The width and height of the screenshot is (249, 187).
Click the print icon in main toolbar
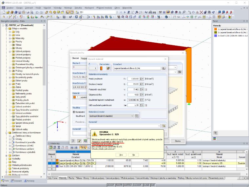coord(28,12)
